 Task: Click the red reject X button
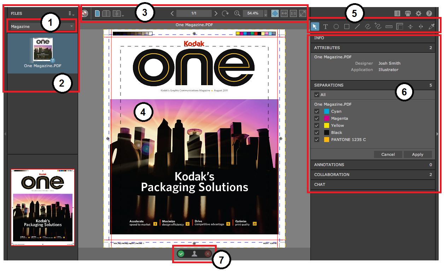pos(208,254)
